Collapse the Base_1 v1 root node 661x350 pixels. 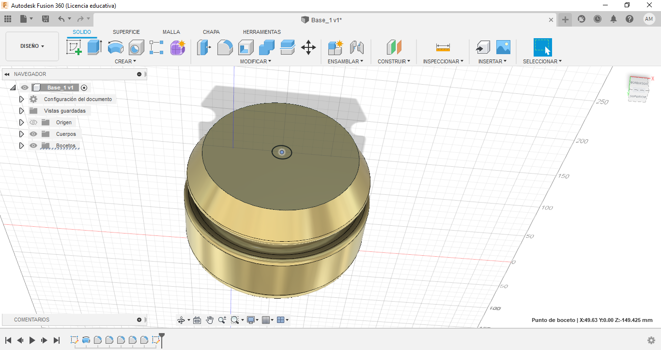(13, 87)
